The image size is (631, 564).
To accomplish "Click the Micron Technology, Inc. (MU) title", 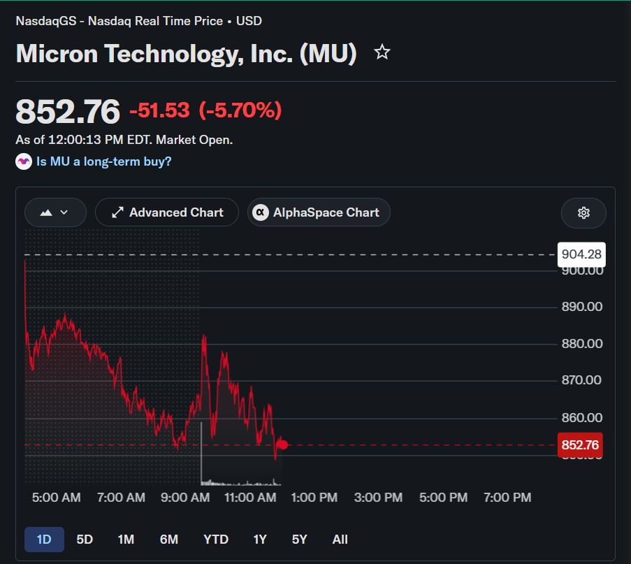I will (x=187, y=54).
